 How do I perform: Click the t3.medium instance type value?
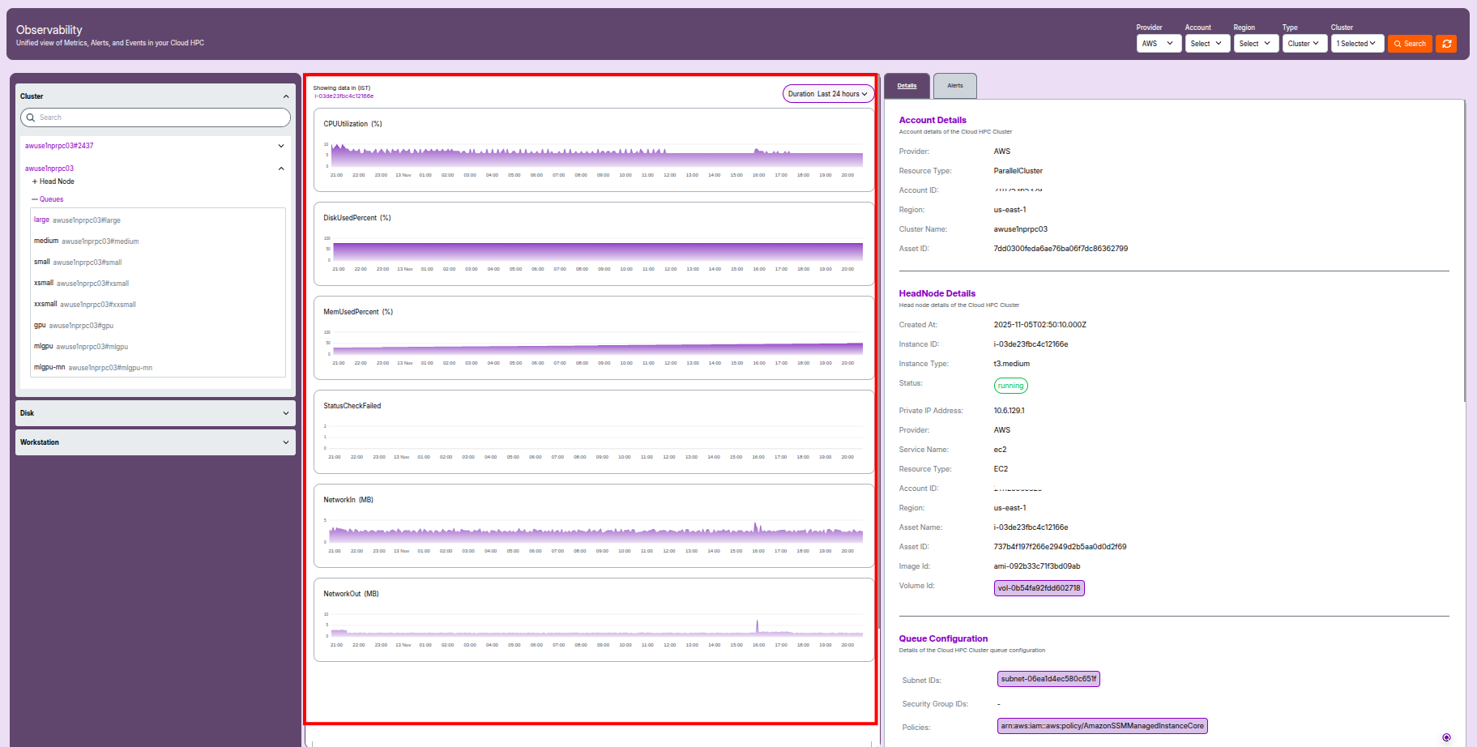(x=1012, y=364)
